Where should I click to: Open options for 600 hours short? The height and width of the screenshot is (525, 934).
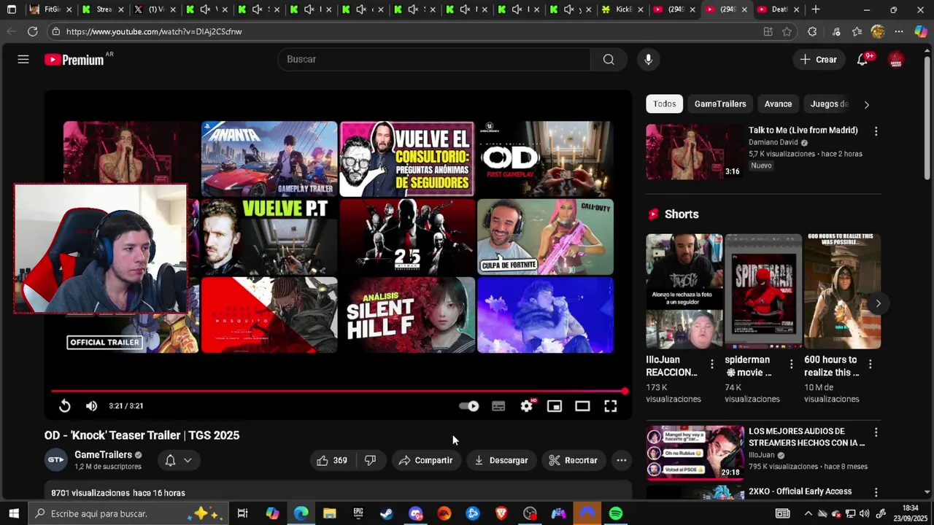870,364
